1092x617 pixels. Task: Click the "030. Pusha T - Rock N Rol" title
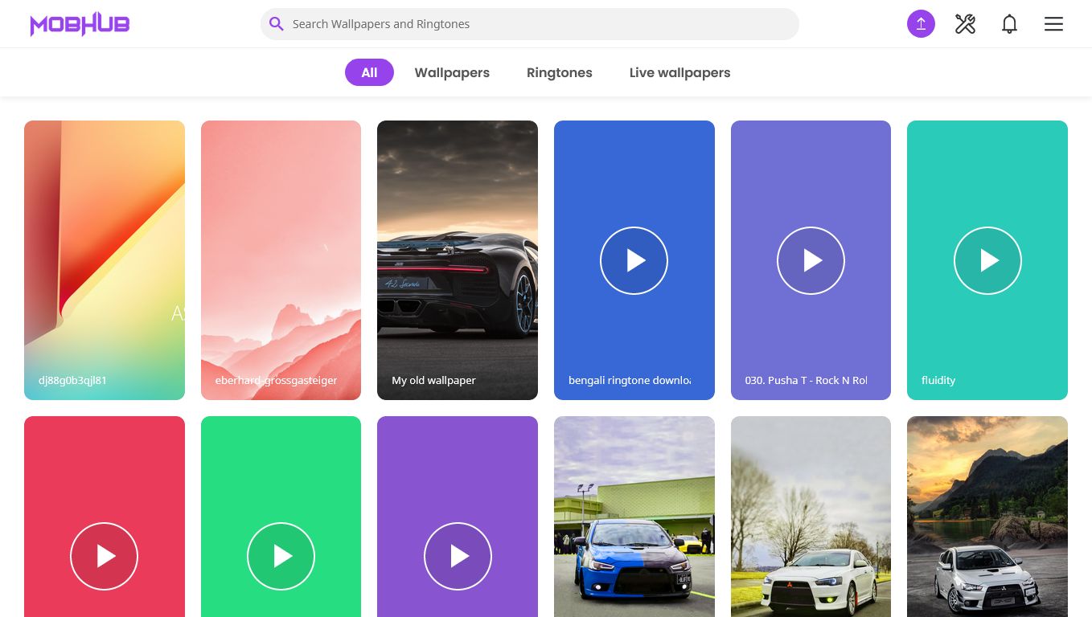point(806,380)
